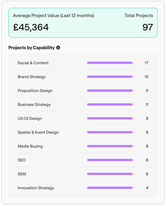Click the UX/UI Design progress bar
This screenshot has height=206, width=166.
tap(111, 118)
